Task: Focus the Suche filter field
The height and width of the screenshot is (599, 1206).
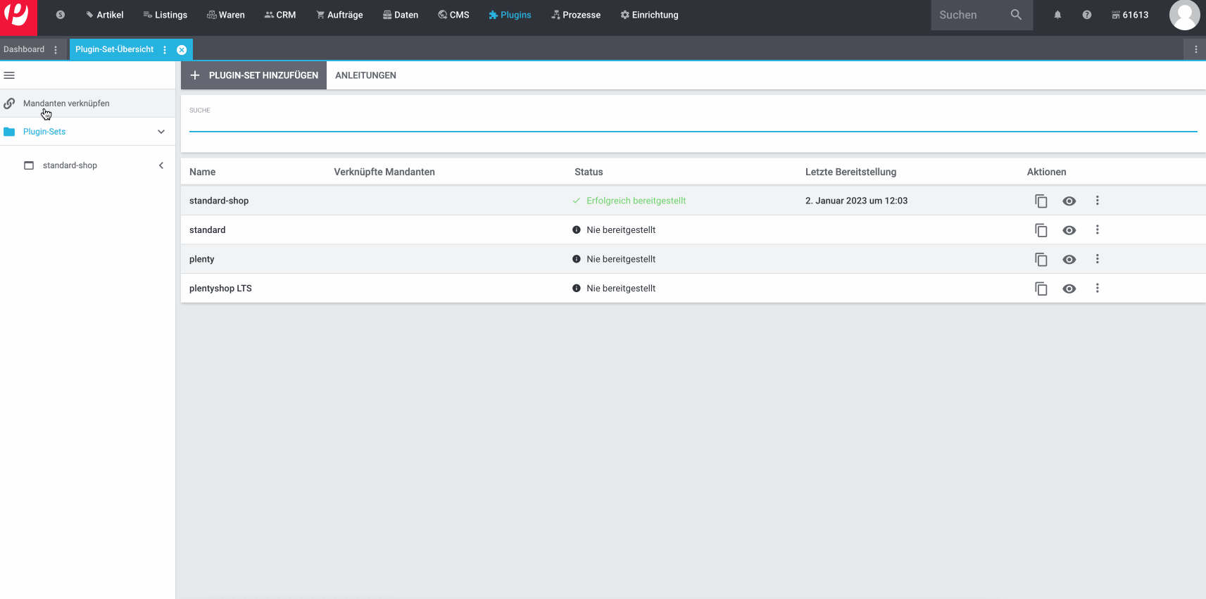Action: (x=693, y=122)
